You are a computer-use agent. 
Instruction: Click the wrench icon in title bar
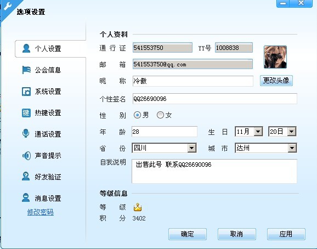(x=8, y=5)
